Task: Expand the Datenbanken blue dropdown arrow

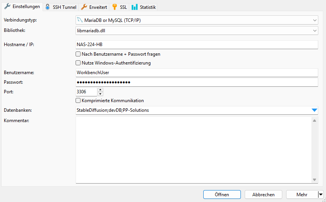Action: tap(314, 110)
